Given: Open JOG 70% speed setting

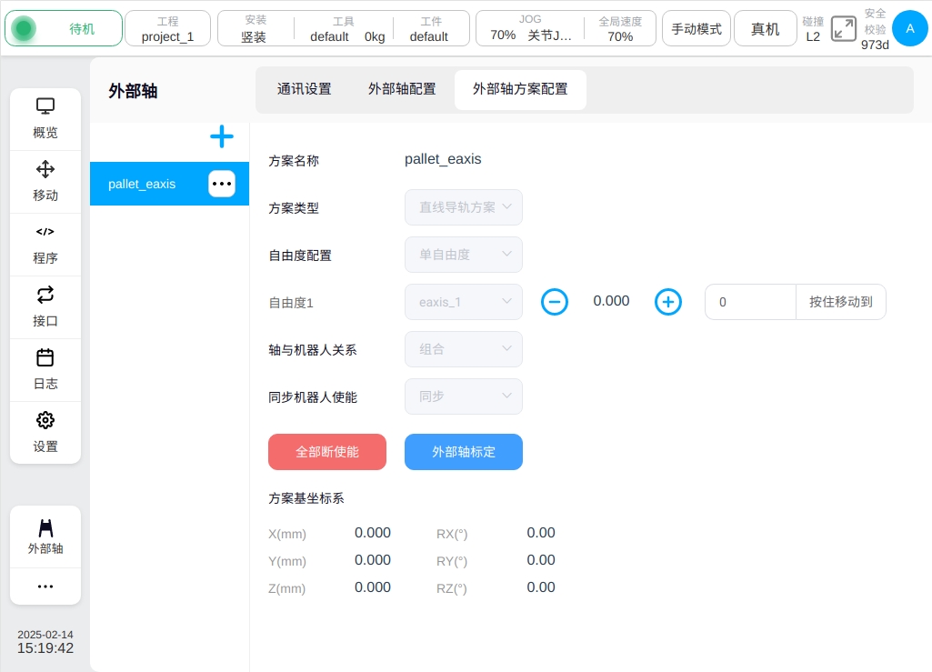Looking at the screenshot, I should pyautogui.click(x=529, y=28).
